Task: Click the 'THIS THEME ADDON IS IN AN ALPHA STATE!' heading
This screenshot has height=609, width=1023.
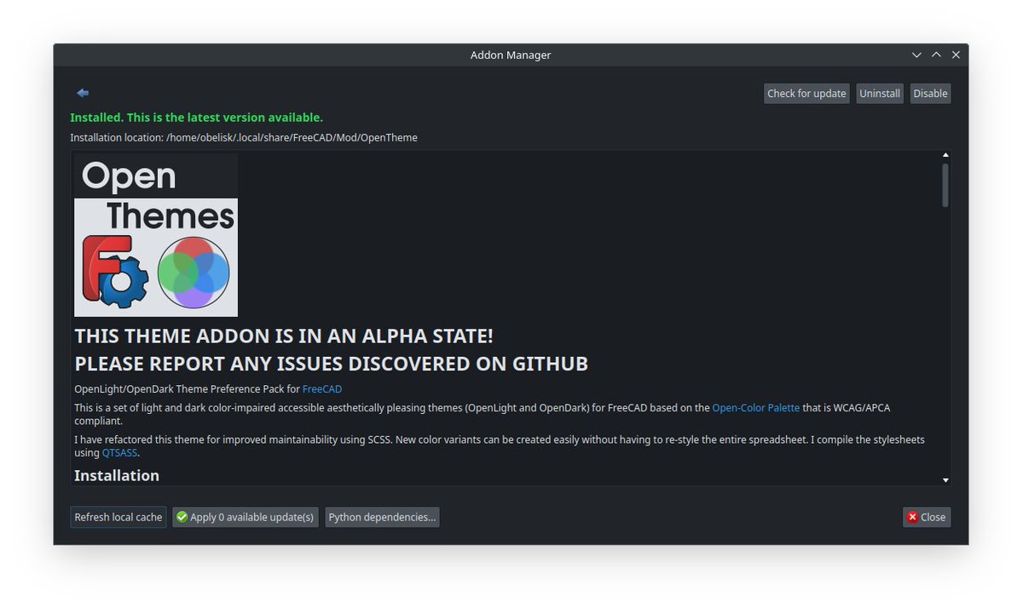Action: point(284,336)
